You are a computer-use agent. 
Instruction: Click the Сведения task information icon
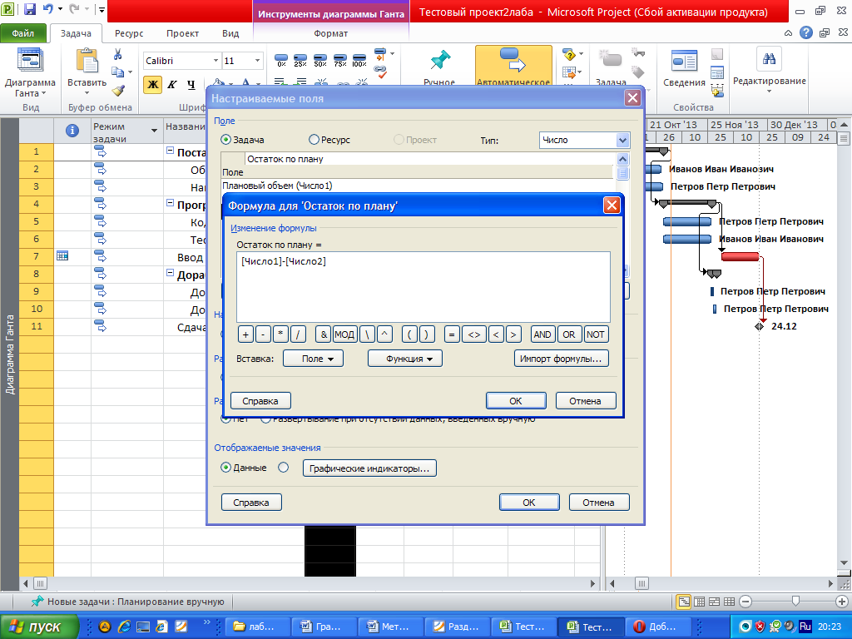coord(684,61)
